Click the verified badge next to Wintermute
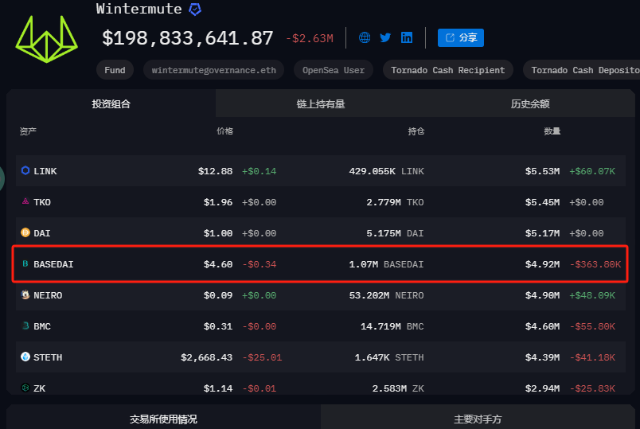640x429 pixels. [195, 9]
